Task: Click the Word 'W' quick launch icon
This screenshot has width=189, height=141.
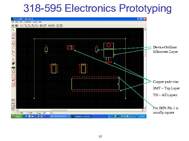Action: click(45, 116)
